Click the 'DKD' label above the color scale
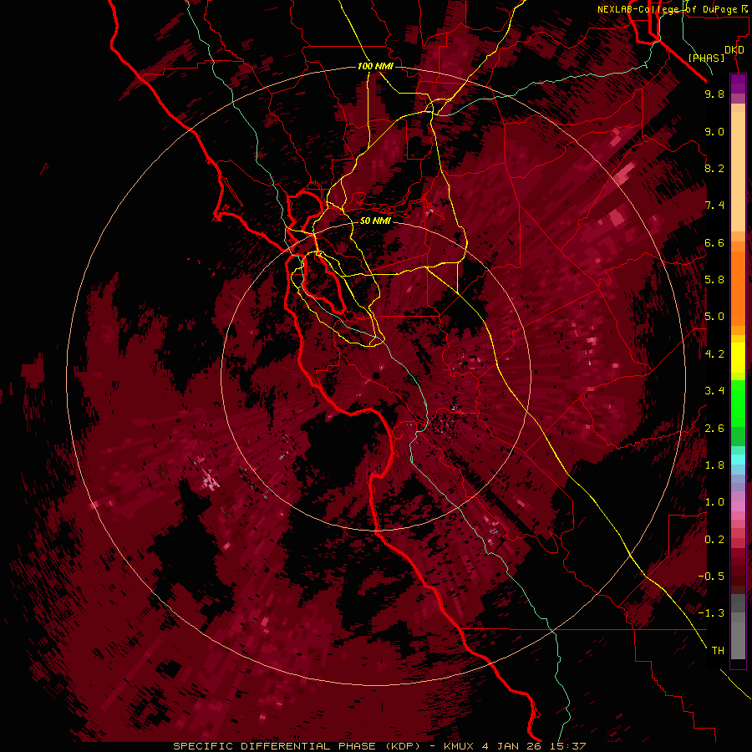 (x=734, y=50)
